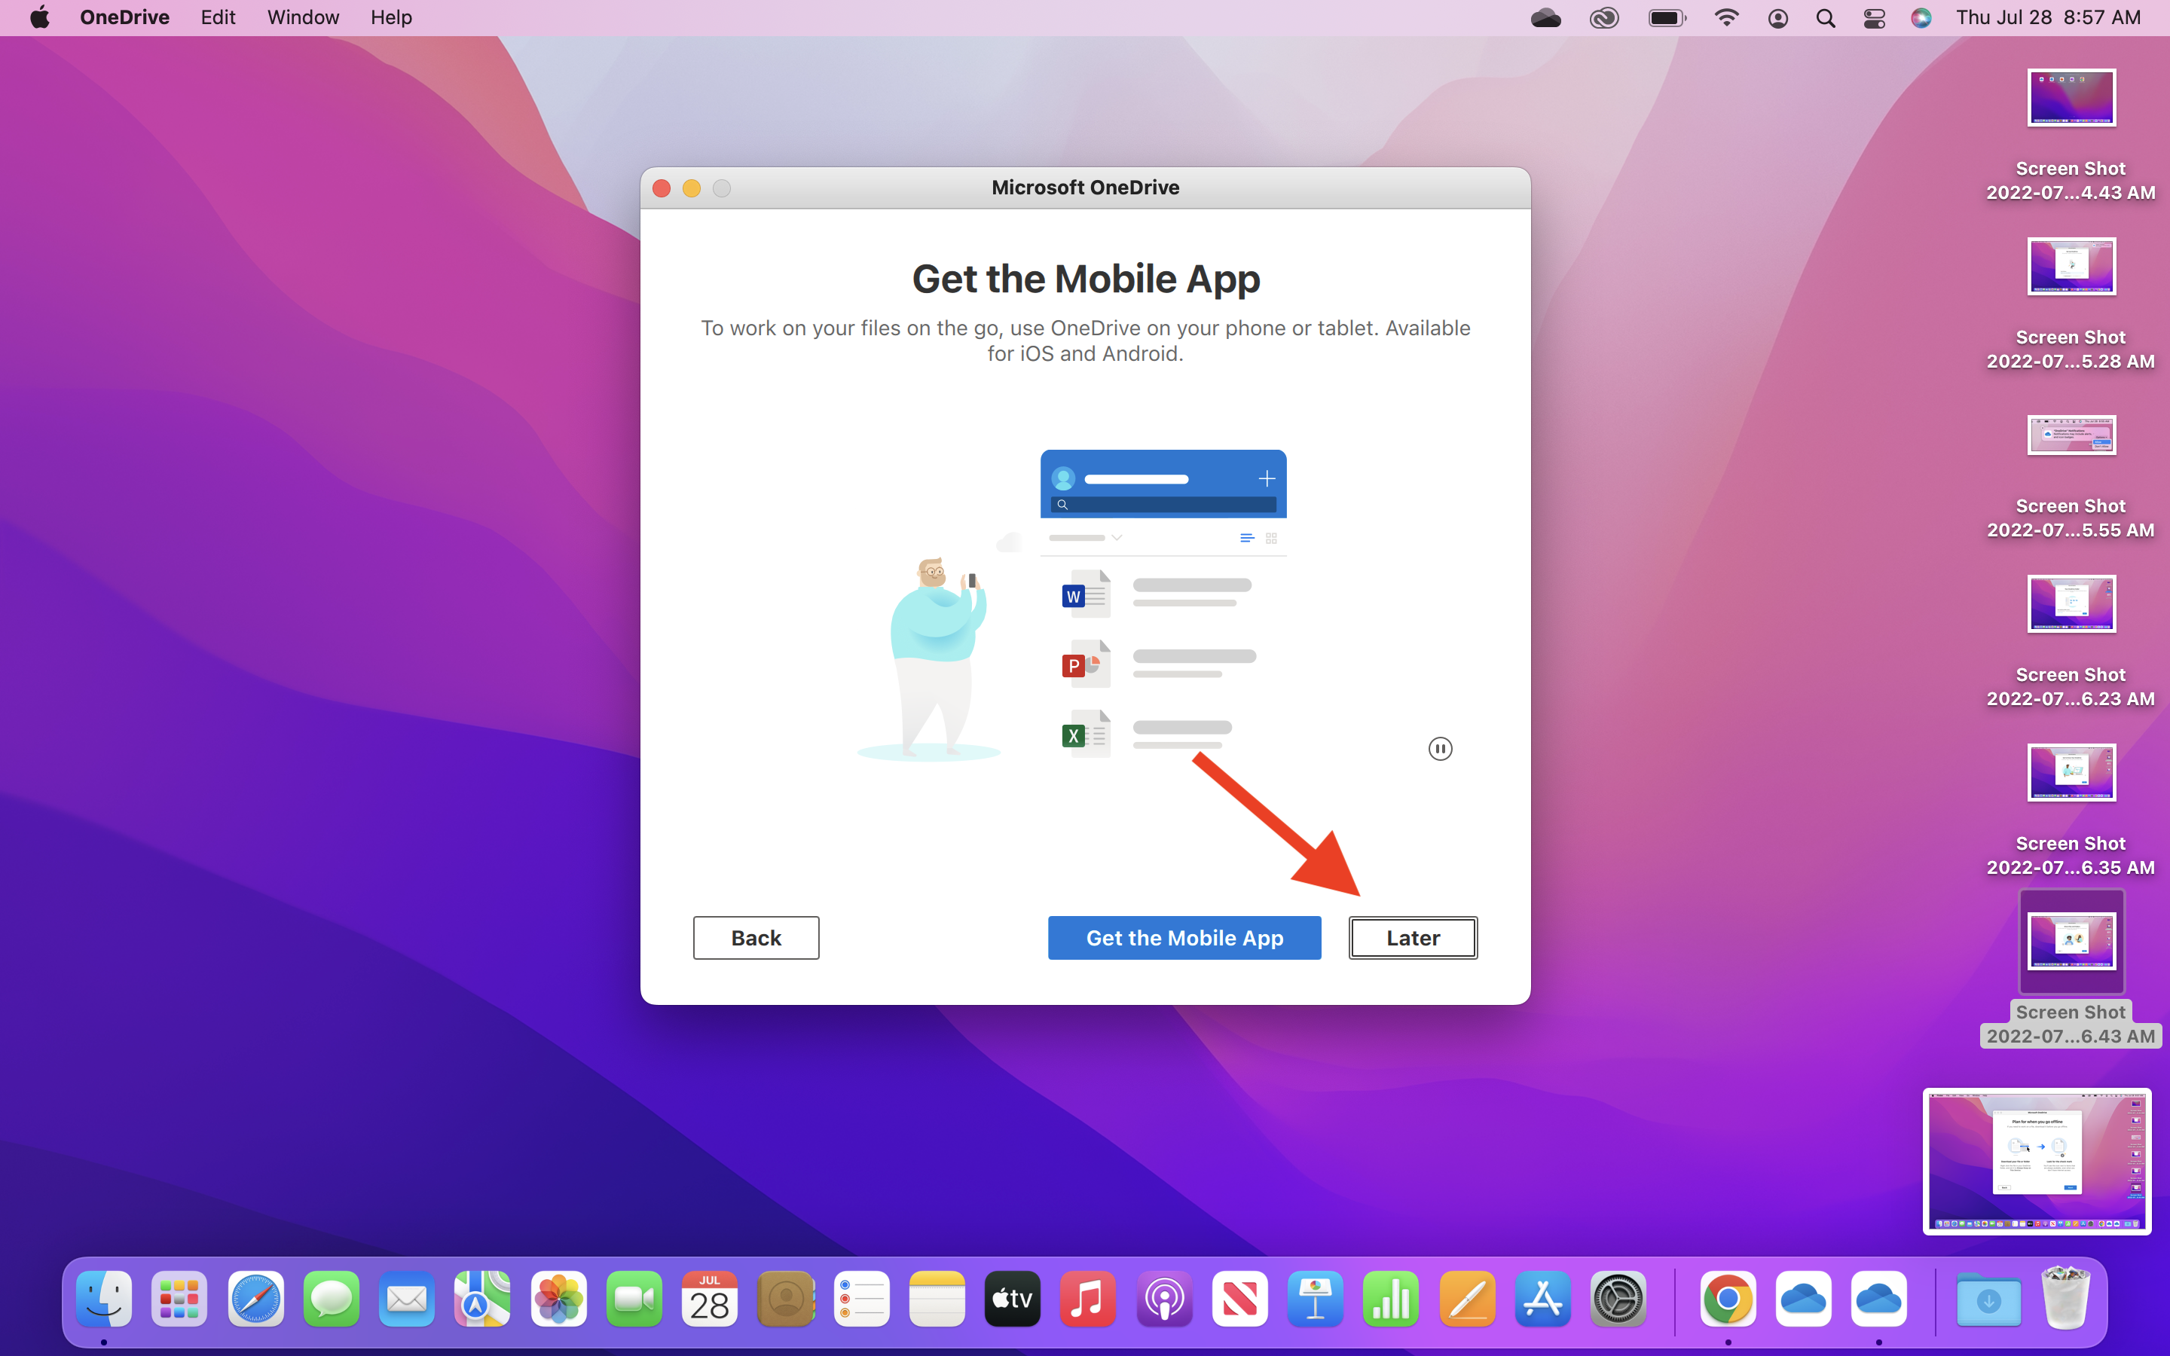The height and width of the screenshot is (1356, 2170).
Task: Launch Safari from the Dock
Action: [x=255, y=1299]
